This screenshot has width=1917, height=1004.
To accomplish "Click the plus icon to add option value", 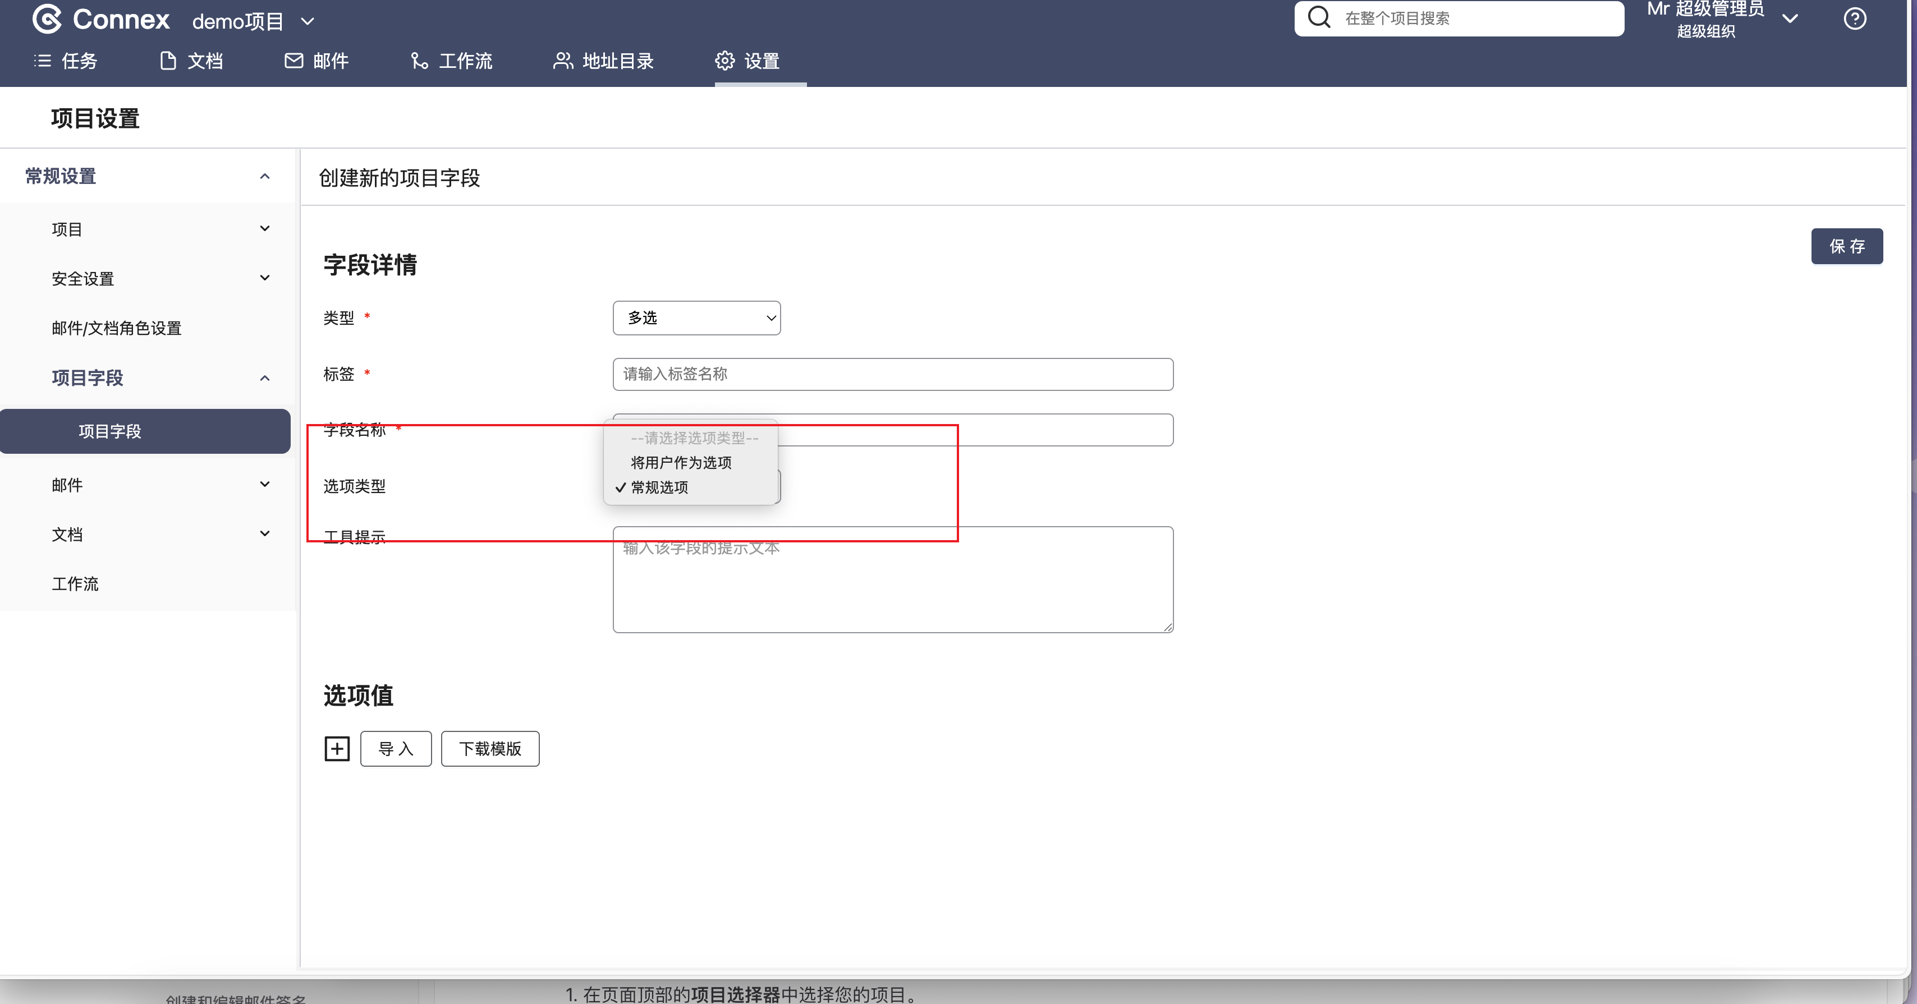I will click(x=336, y=748).
